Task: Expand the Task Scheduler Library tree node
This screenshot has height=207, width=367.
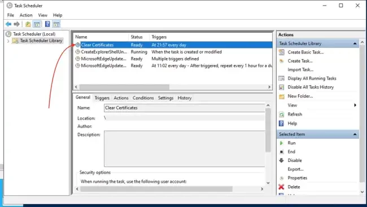Action: point(8,41)
